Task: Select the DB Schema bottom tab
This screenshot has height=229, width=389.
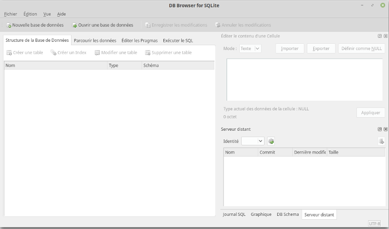Action: [x=288, y=214]
